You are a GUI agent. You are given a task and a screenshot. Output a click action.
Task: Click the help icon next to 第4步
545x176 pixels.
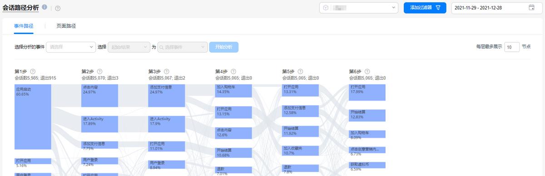coord(233,71)
